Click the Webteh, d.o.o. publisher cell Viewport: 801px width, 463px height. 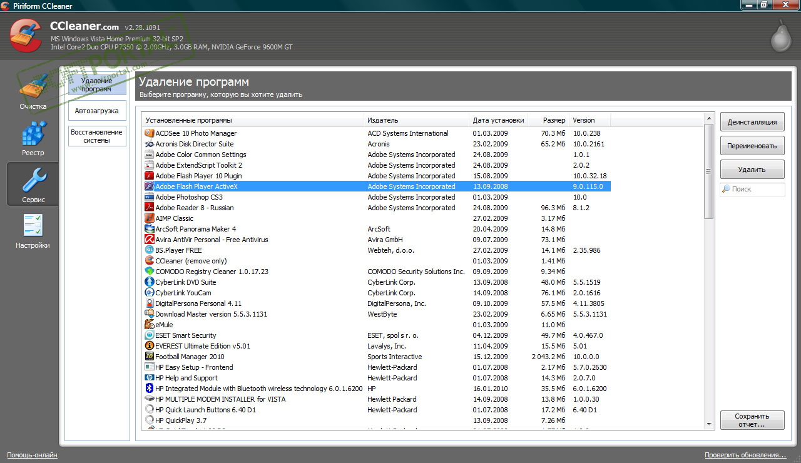coord(390,250)
